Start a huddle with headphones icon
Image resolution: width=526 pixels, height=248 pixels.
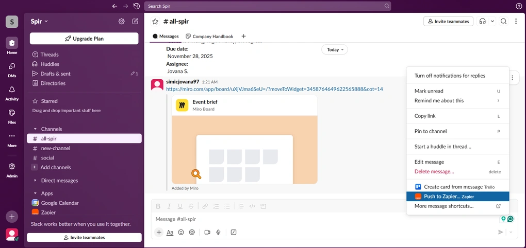pyautogui.click(x=482, y=22)
